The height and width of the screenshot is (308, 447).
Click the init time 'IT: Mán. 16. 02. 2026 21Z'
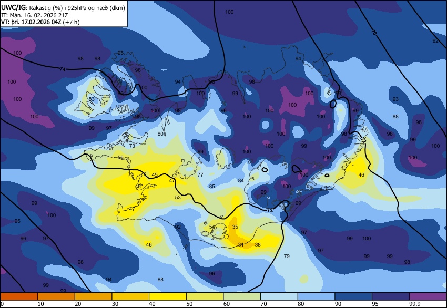tap(35, 15)
